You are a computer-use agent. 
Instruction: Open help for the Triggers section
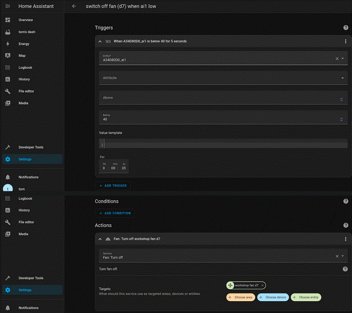tap(346, 28)
